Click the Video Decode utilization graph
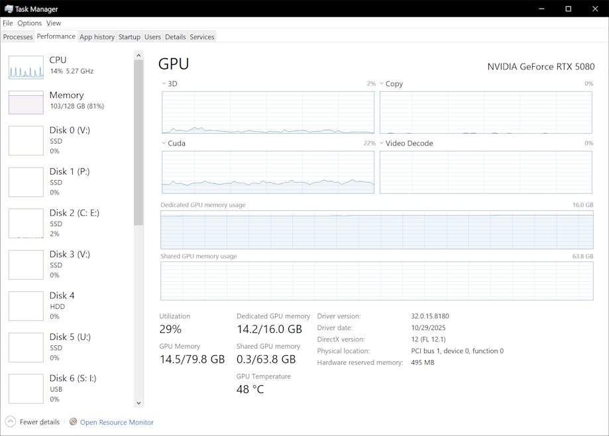 [486, 172]
